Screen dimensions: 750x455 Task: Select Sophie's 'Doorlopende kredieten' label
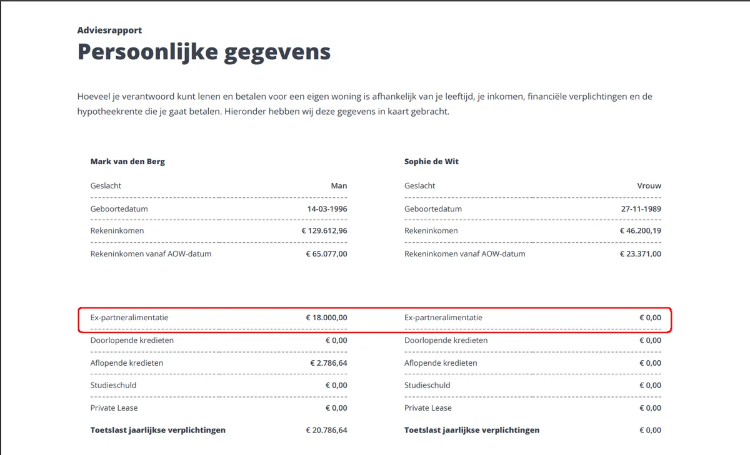tap(446, 340)
